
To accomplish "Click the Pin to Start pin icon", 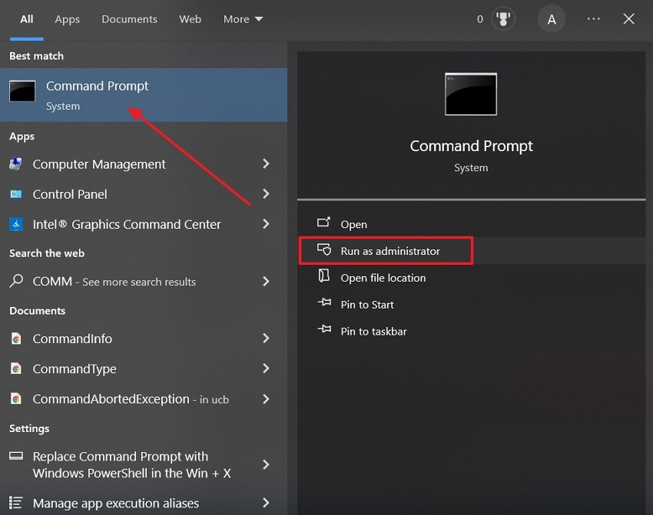I will 324,302.
